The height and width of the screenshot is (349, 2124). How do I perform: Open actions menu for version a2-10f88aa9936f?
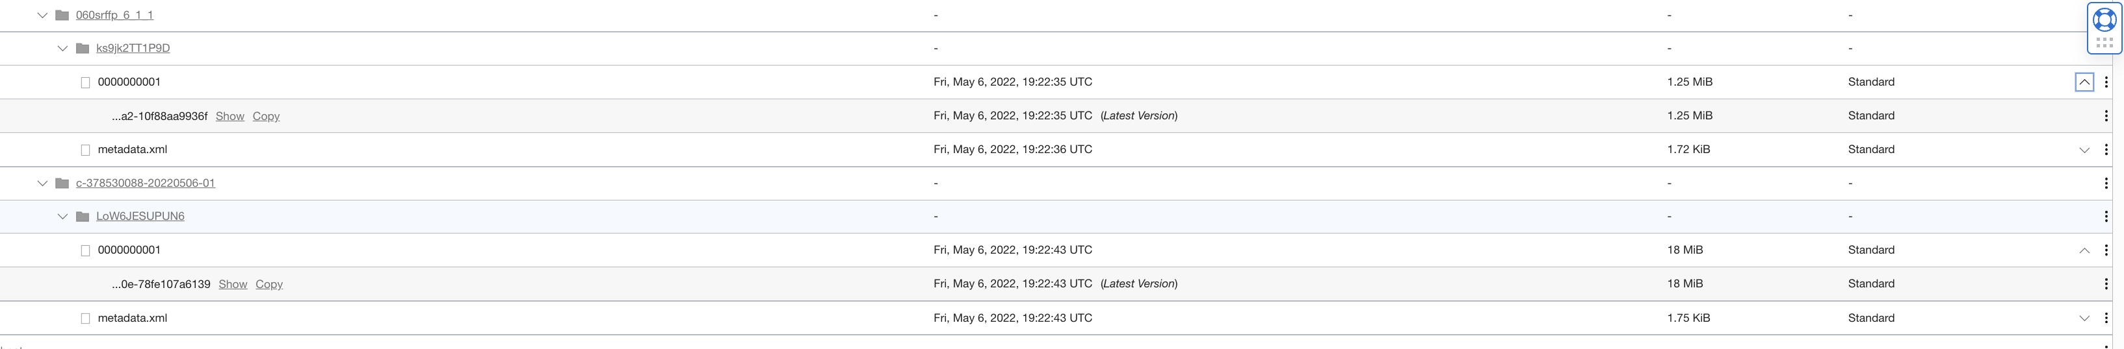click(2106, 116)
